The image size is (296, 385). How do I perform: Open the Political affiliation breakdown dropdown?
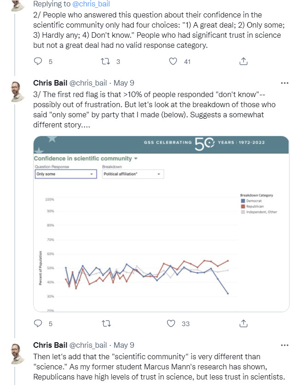tap(133, 174)
